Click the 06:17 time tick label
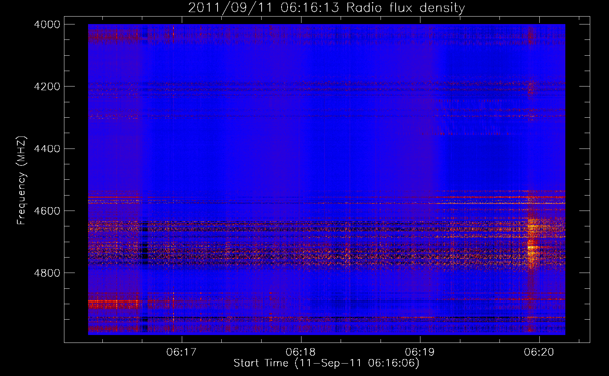Viewport: 609px width, 376px height. (182, 352)
